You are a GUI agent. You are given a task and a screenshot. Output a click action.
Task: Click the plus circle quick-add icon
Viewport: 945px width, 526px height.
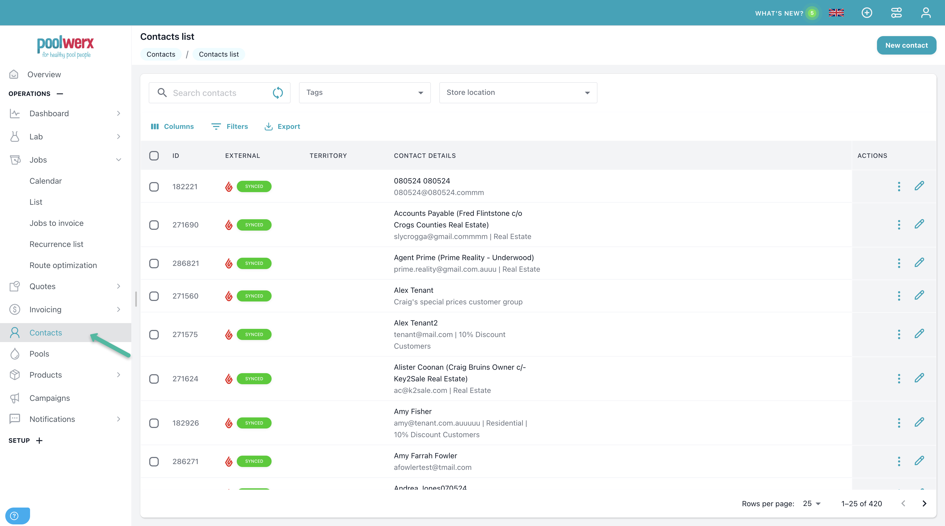(x=866, y=13)
